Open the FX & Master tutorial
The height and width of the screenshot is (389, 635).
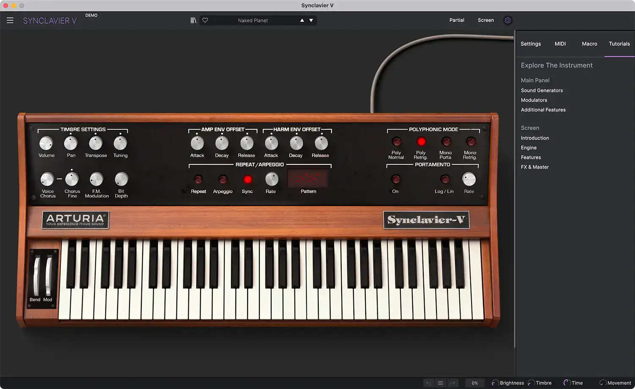[x=534, y=167]
